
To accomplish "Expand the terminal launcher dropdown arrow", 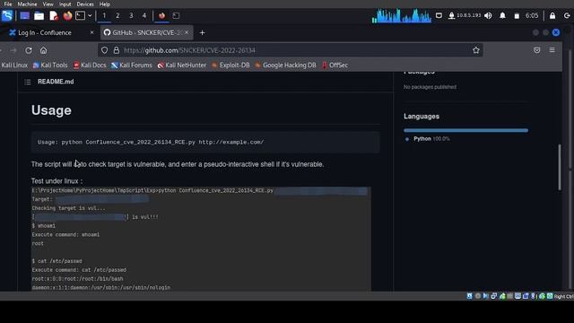I will pos(90,16).
